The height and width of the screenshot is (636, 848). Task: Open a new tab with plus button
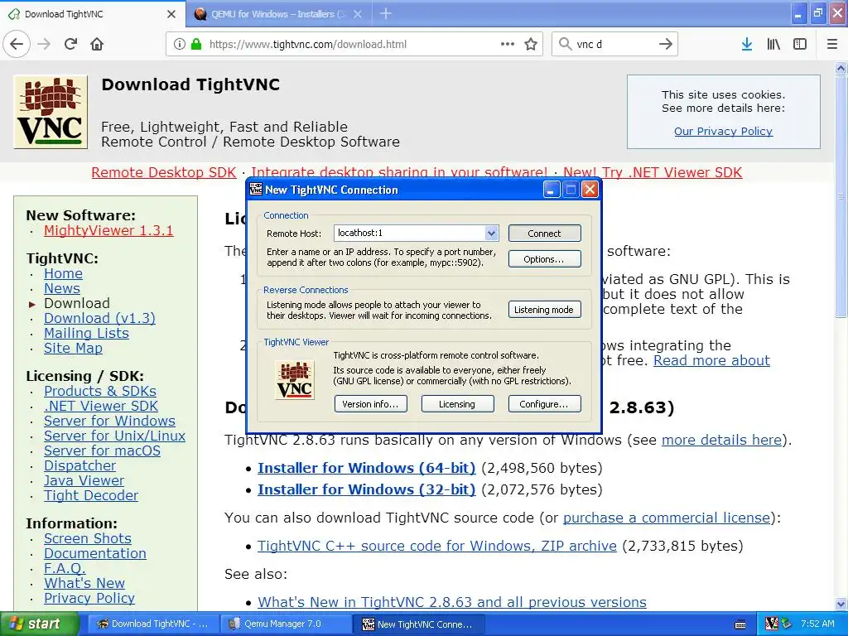tap(386, 13)
